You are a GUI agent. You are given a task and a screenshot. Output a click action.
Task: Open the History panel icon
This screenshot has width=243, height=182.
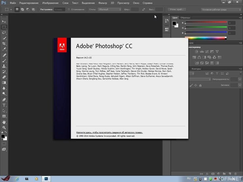coord(167,21)
